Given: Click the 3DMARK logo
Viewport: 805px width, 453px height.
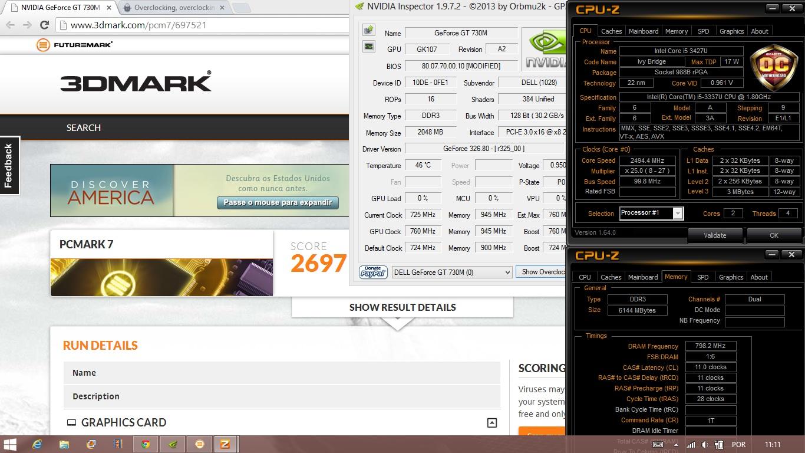Looking at the screenshot, I should 136,82.
